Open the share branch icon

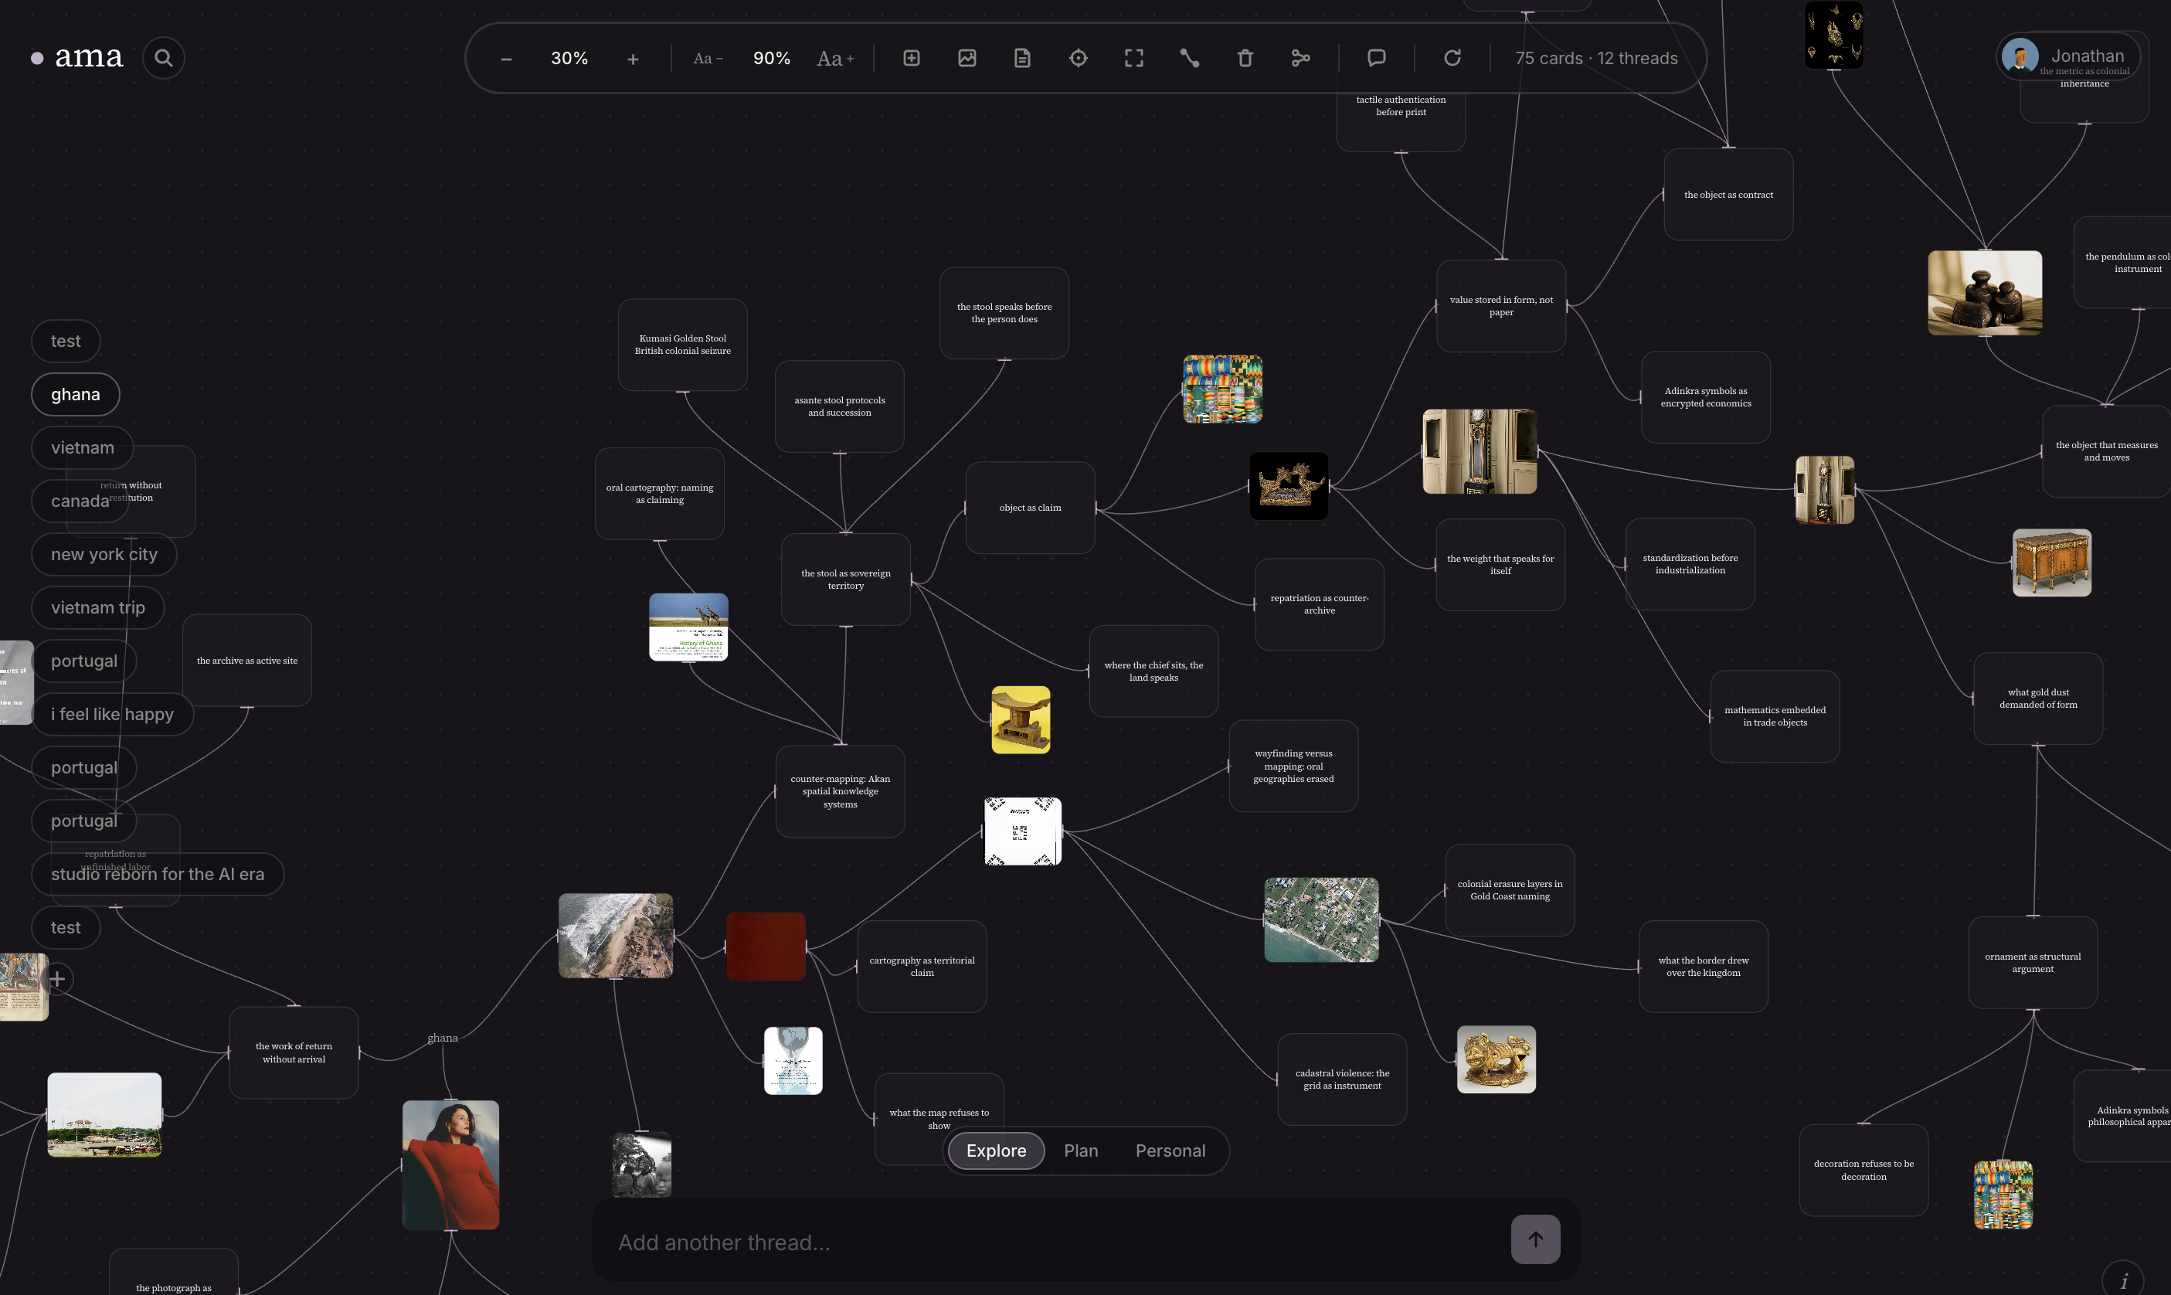click(1300, 58)
